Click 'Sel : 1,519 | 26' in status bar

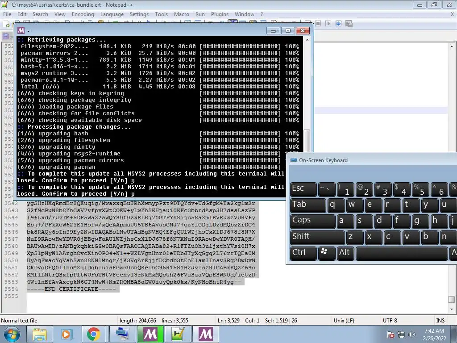coord(281,321)
